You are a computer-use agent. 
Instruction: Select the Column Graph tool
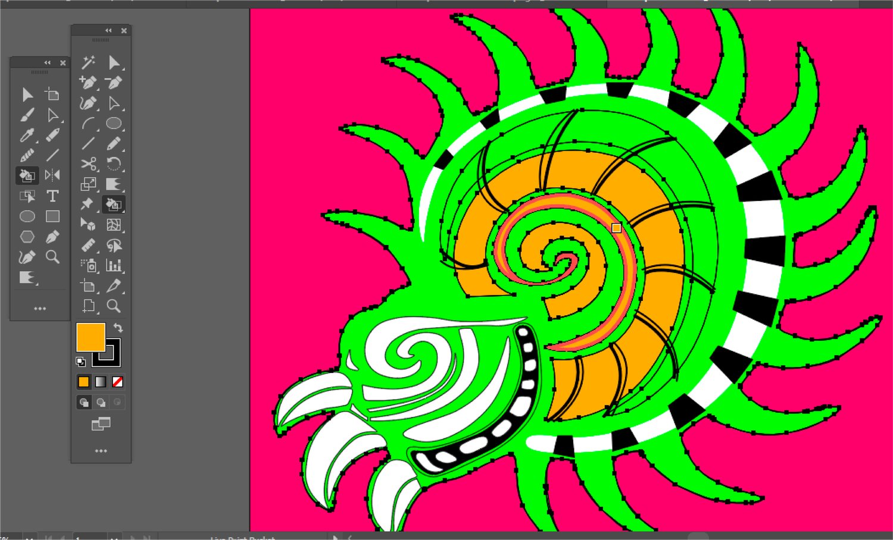point(114,265)
